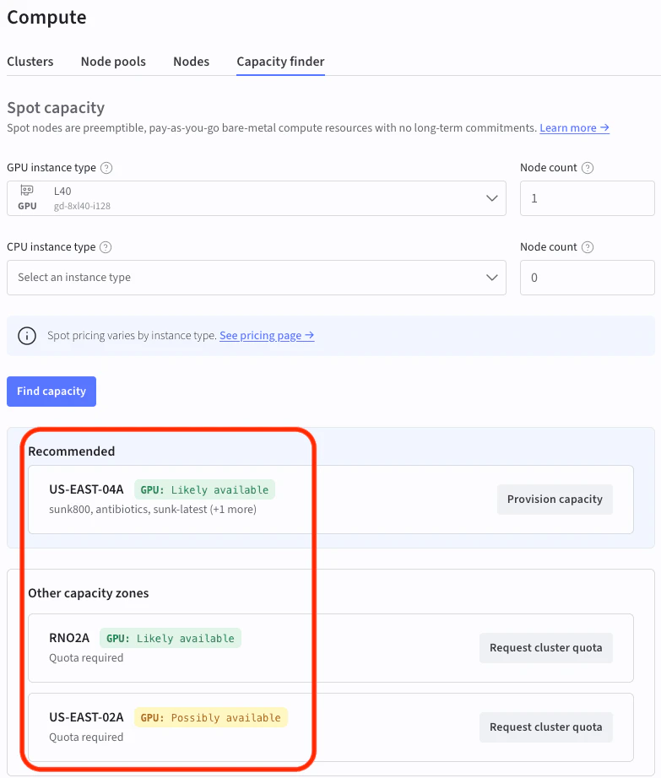Screen dimensions: 661x778
Task: Click help icon beside GPU instance type
Action: tap(106, 168)
